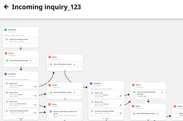The width and height of the screenshot is (183, 121).
Task: Click orange icon of the template message Action block
Action: (133, 85)
